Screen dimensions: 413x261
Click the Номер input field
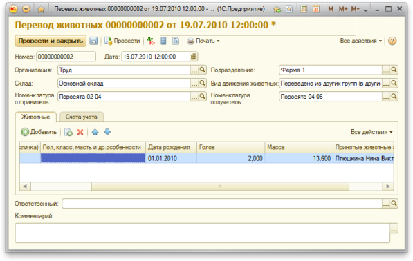coord(66,57)
